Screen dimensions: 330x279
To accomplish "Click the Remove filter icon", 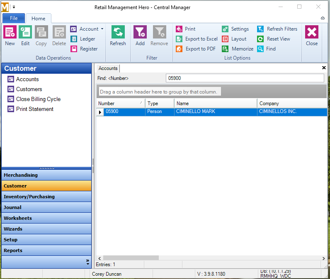I will click(x=160, y=32).
